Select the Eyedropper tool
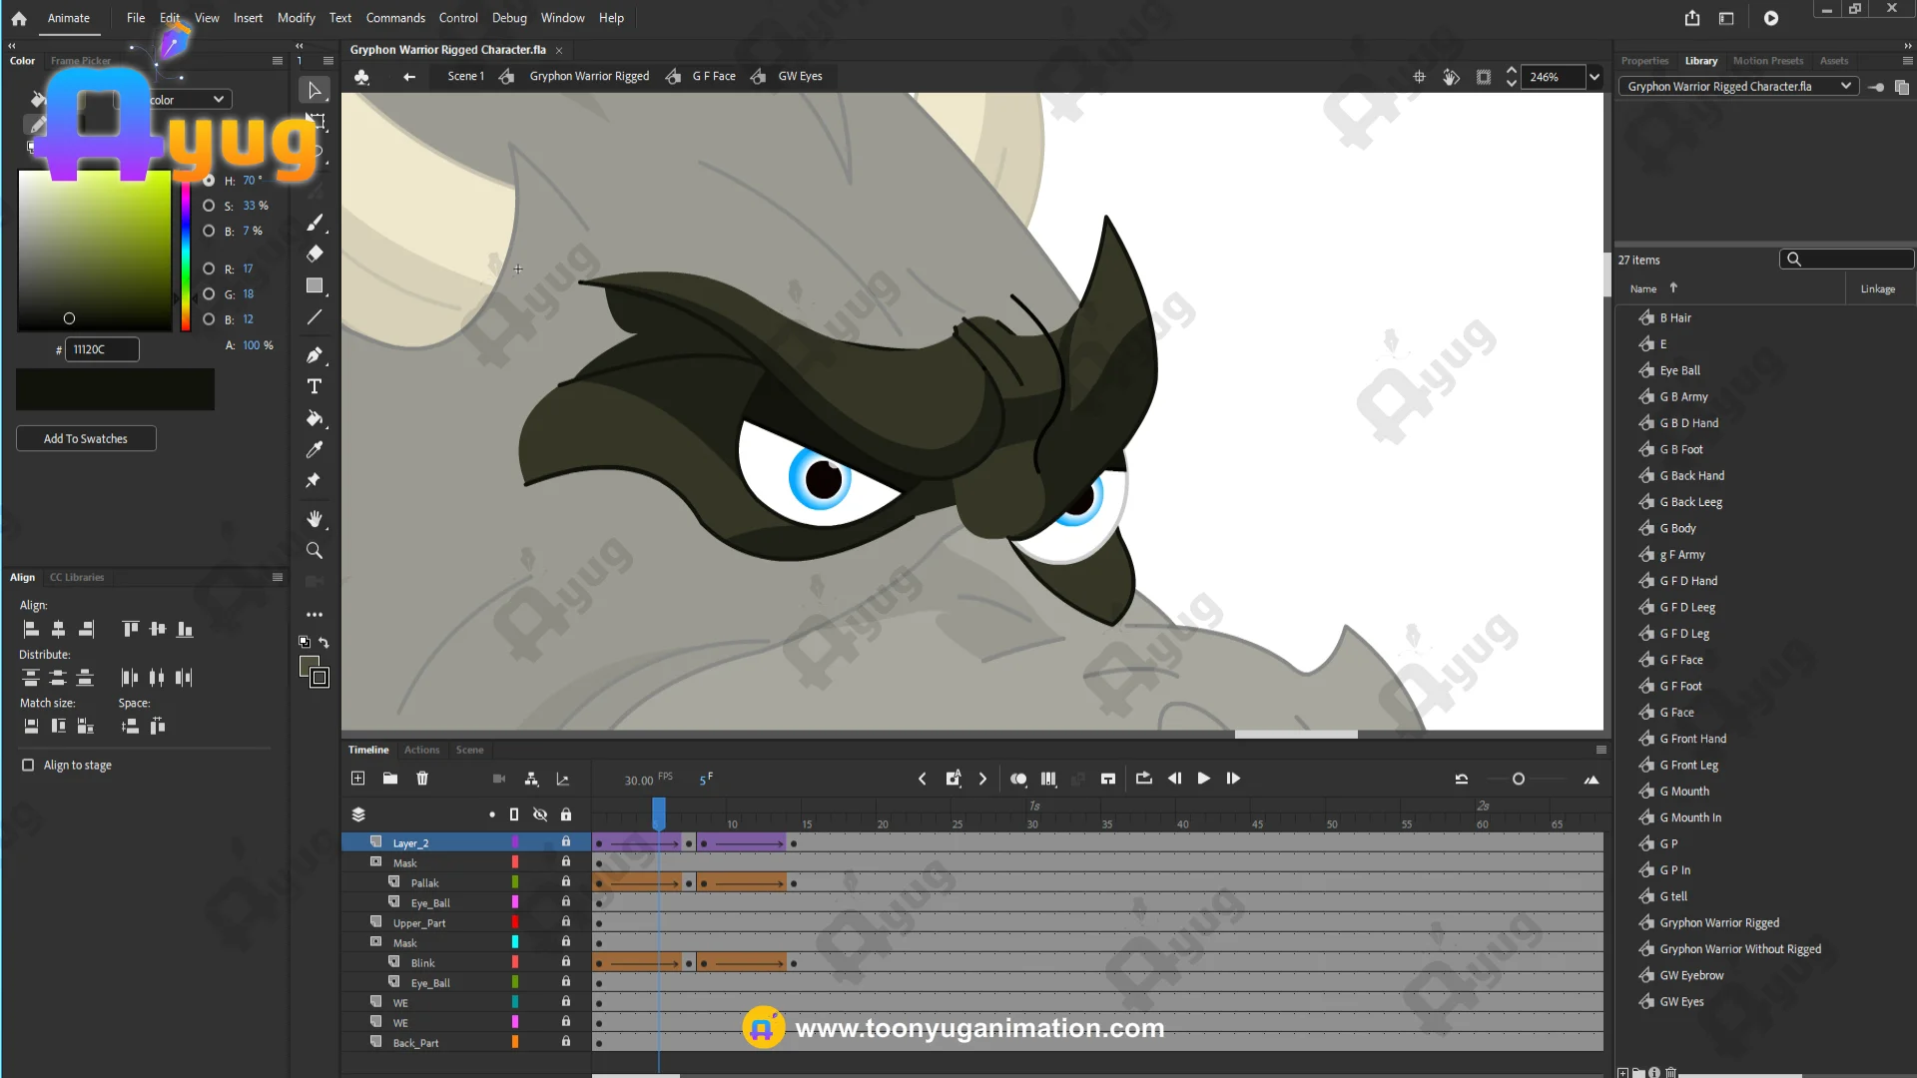 [x=315, y=449]
